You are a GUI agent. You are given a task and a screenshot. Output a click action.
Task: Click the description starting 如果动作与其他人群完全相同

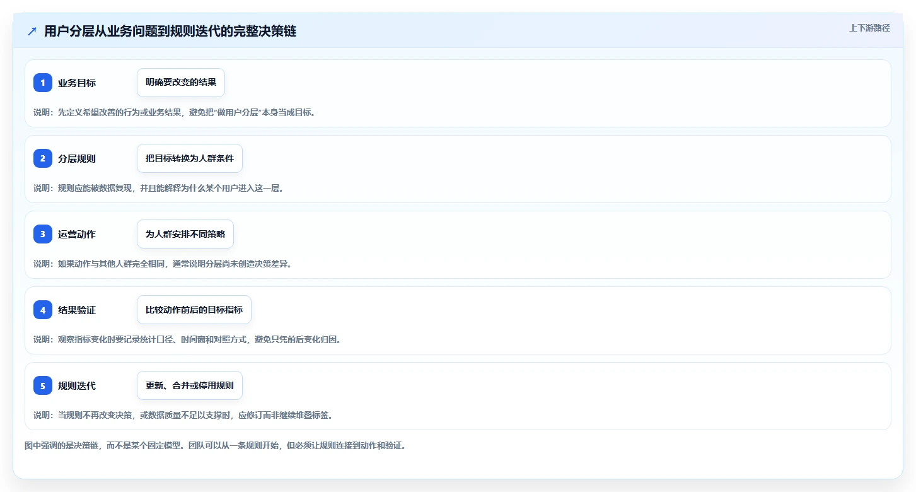coord(163,264)
